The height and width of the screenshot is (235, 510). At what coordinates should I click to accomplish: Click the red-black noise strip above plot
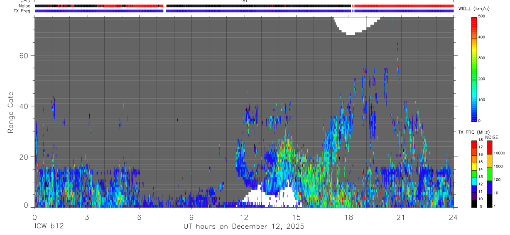tap(244, 6)
